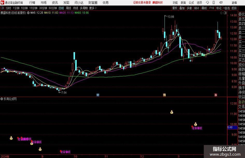The height and width of the screenshot is (158, 245).
Task: Click the 2024年 label on the time axis
Action: 5,156
